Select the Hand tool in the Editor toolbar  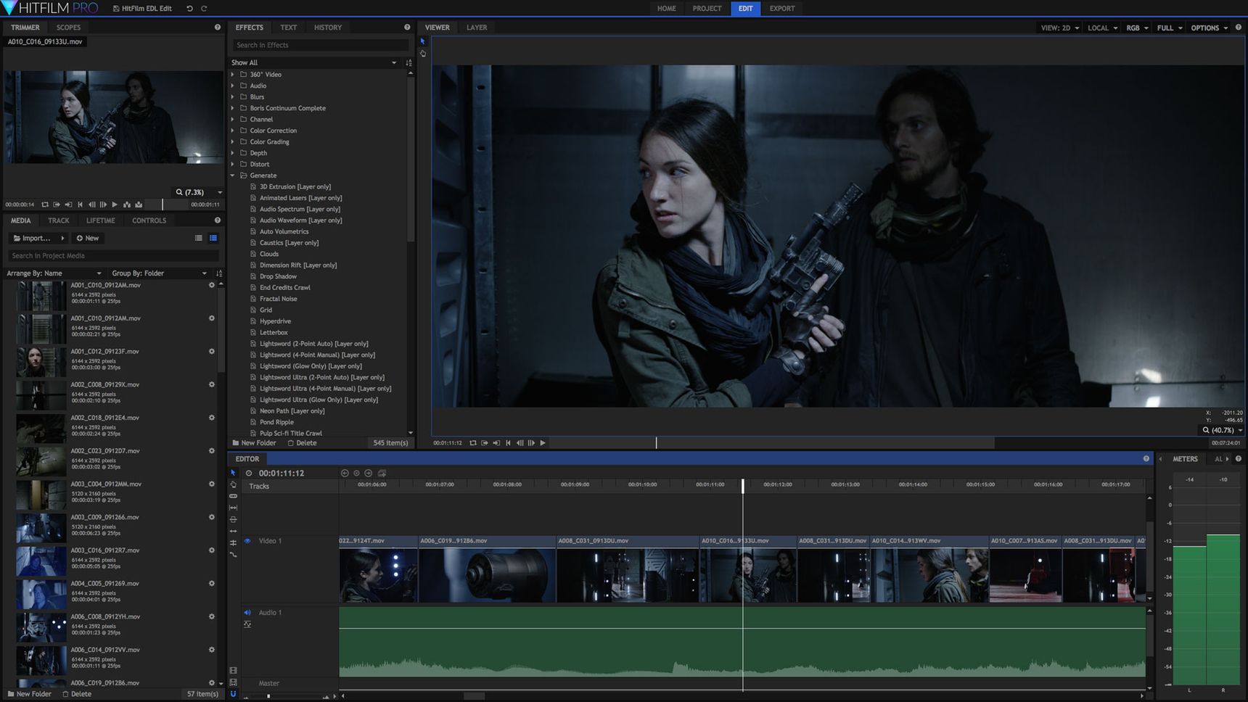pos(233,484)
